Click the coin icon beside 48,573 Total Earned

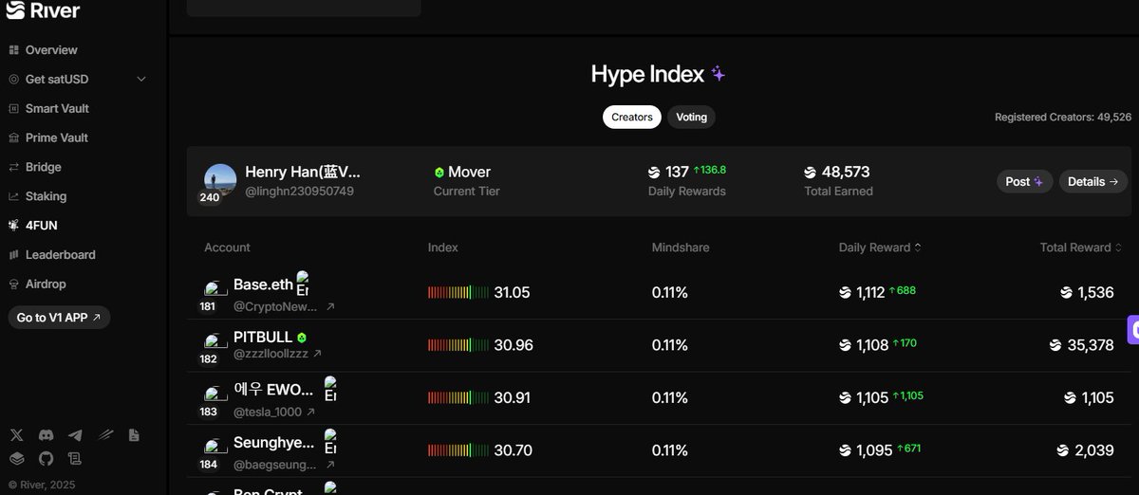pyautogui.click(x=810, y=173)
